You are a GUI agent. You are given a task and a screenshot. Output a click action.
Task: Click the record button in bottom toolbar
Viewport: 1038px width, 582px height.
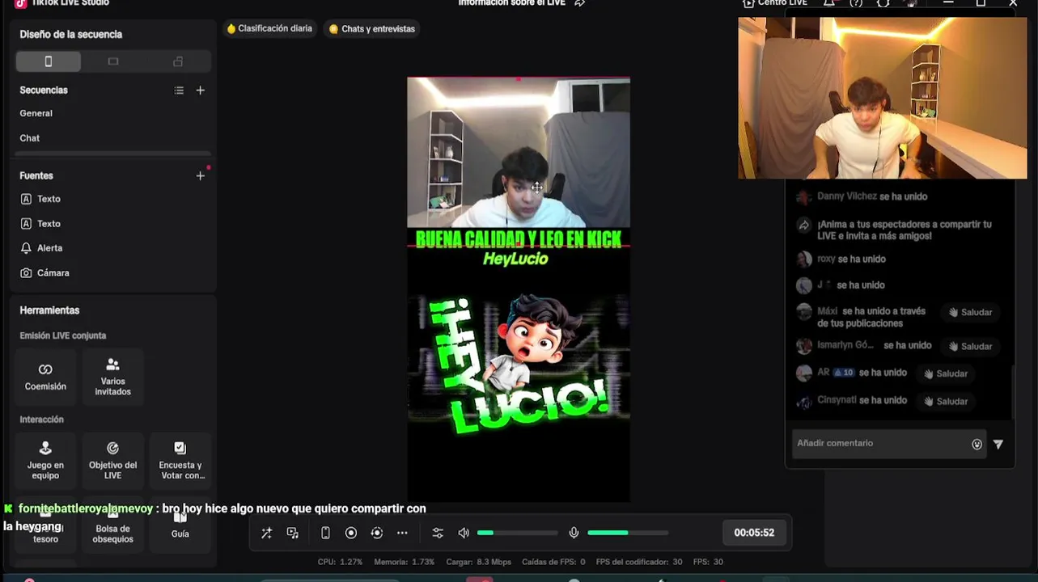tap(351, 533)
